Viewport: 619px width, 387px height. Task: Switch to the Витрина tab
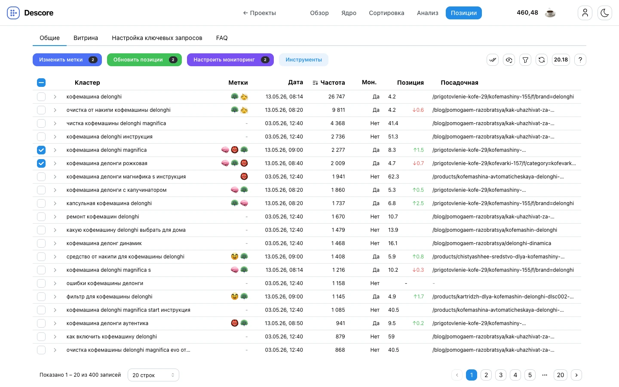click(86, 38)
